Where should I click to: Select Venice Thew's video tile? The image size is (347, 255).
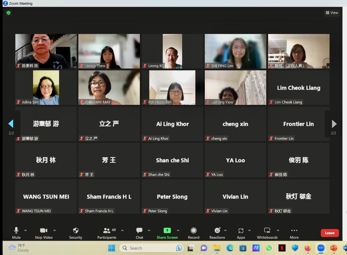109,51
